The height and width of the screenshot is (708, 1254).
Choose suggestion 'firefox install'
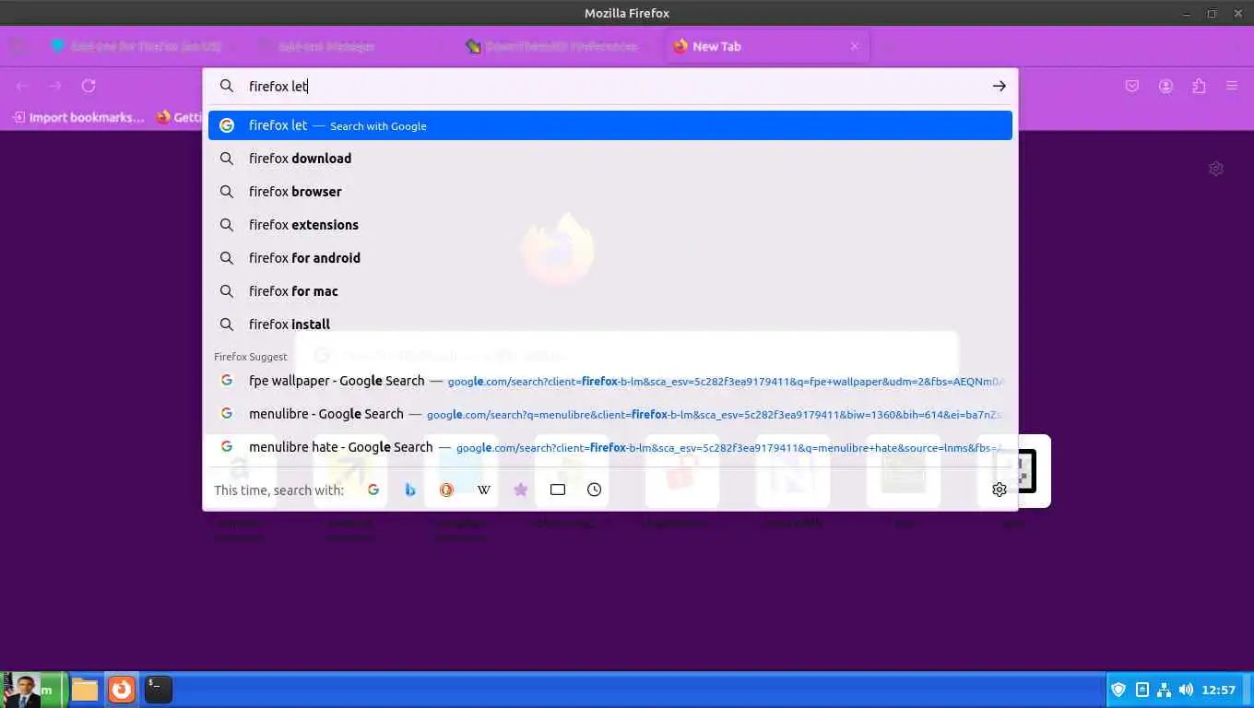pyautogui.click(x=610, y=324)
